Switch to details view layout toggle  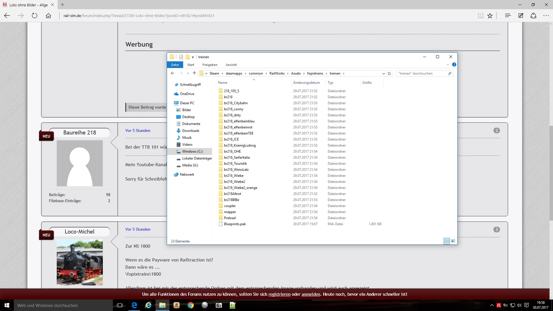point(447,241)
